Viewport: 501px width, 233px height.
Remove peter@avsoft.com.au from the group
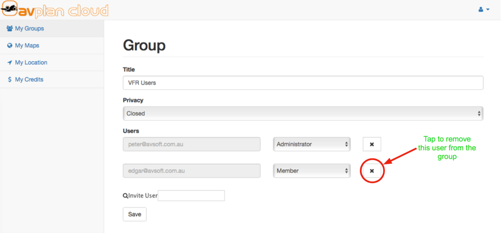click(372, 144)
